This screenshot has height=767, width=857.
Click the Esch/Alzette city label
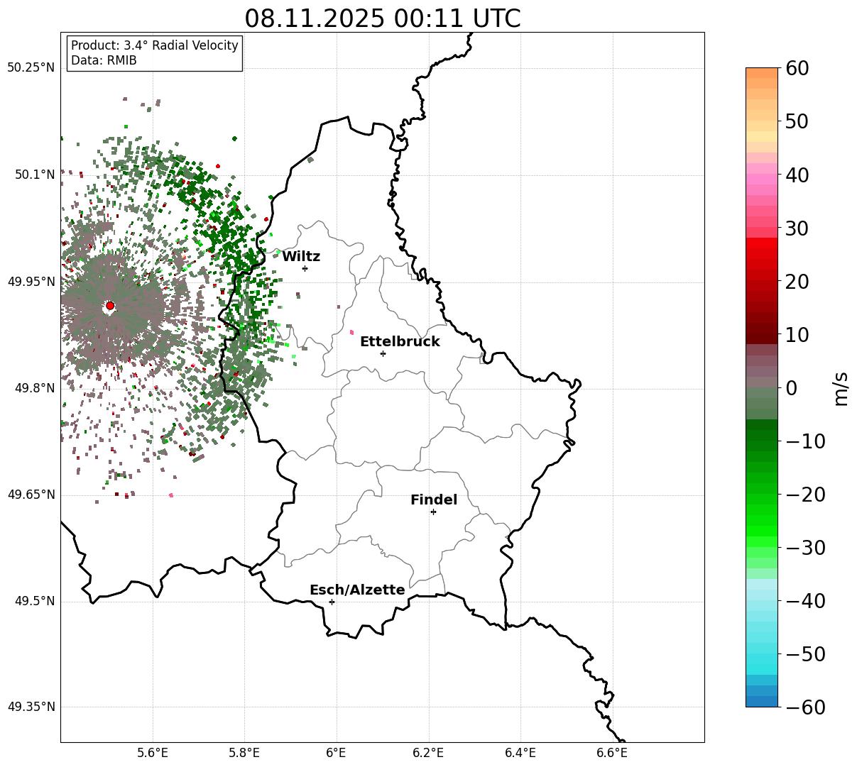[357, 590]
